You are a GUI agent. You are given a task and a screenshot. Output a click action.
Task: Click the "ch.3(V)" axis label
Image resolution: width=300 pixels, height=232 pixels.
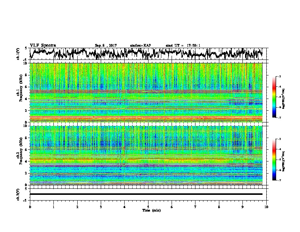pyautogui.click(x=18, y=194)
